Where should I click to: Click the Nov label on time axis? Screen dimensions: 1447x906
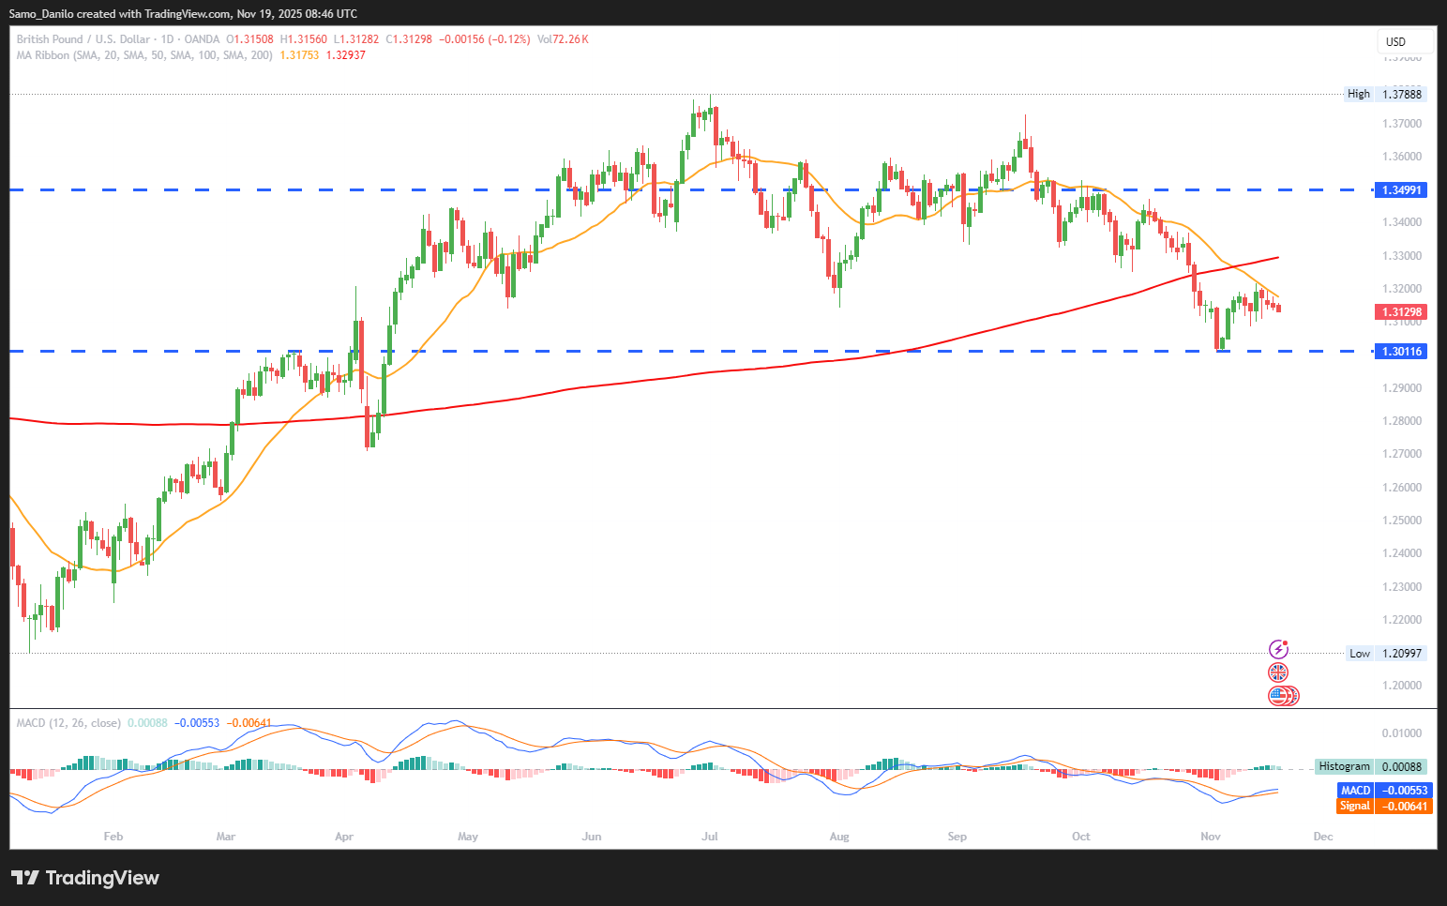[1211, 837]
